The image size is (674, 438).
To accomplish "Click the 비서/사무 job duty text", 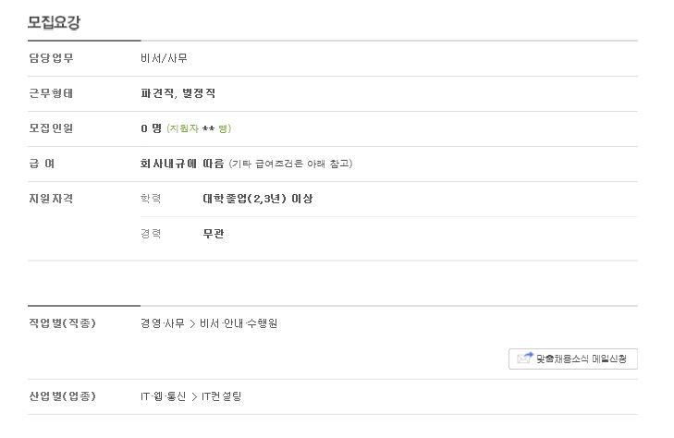I will click(x=164, y=58).
